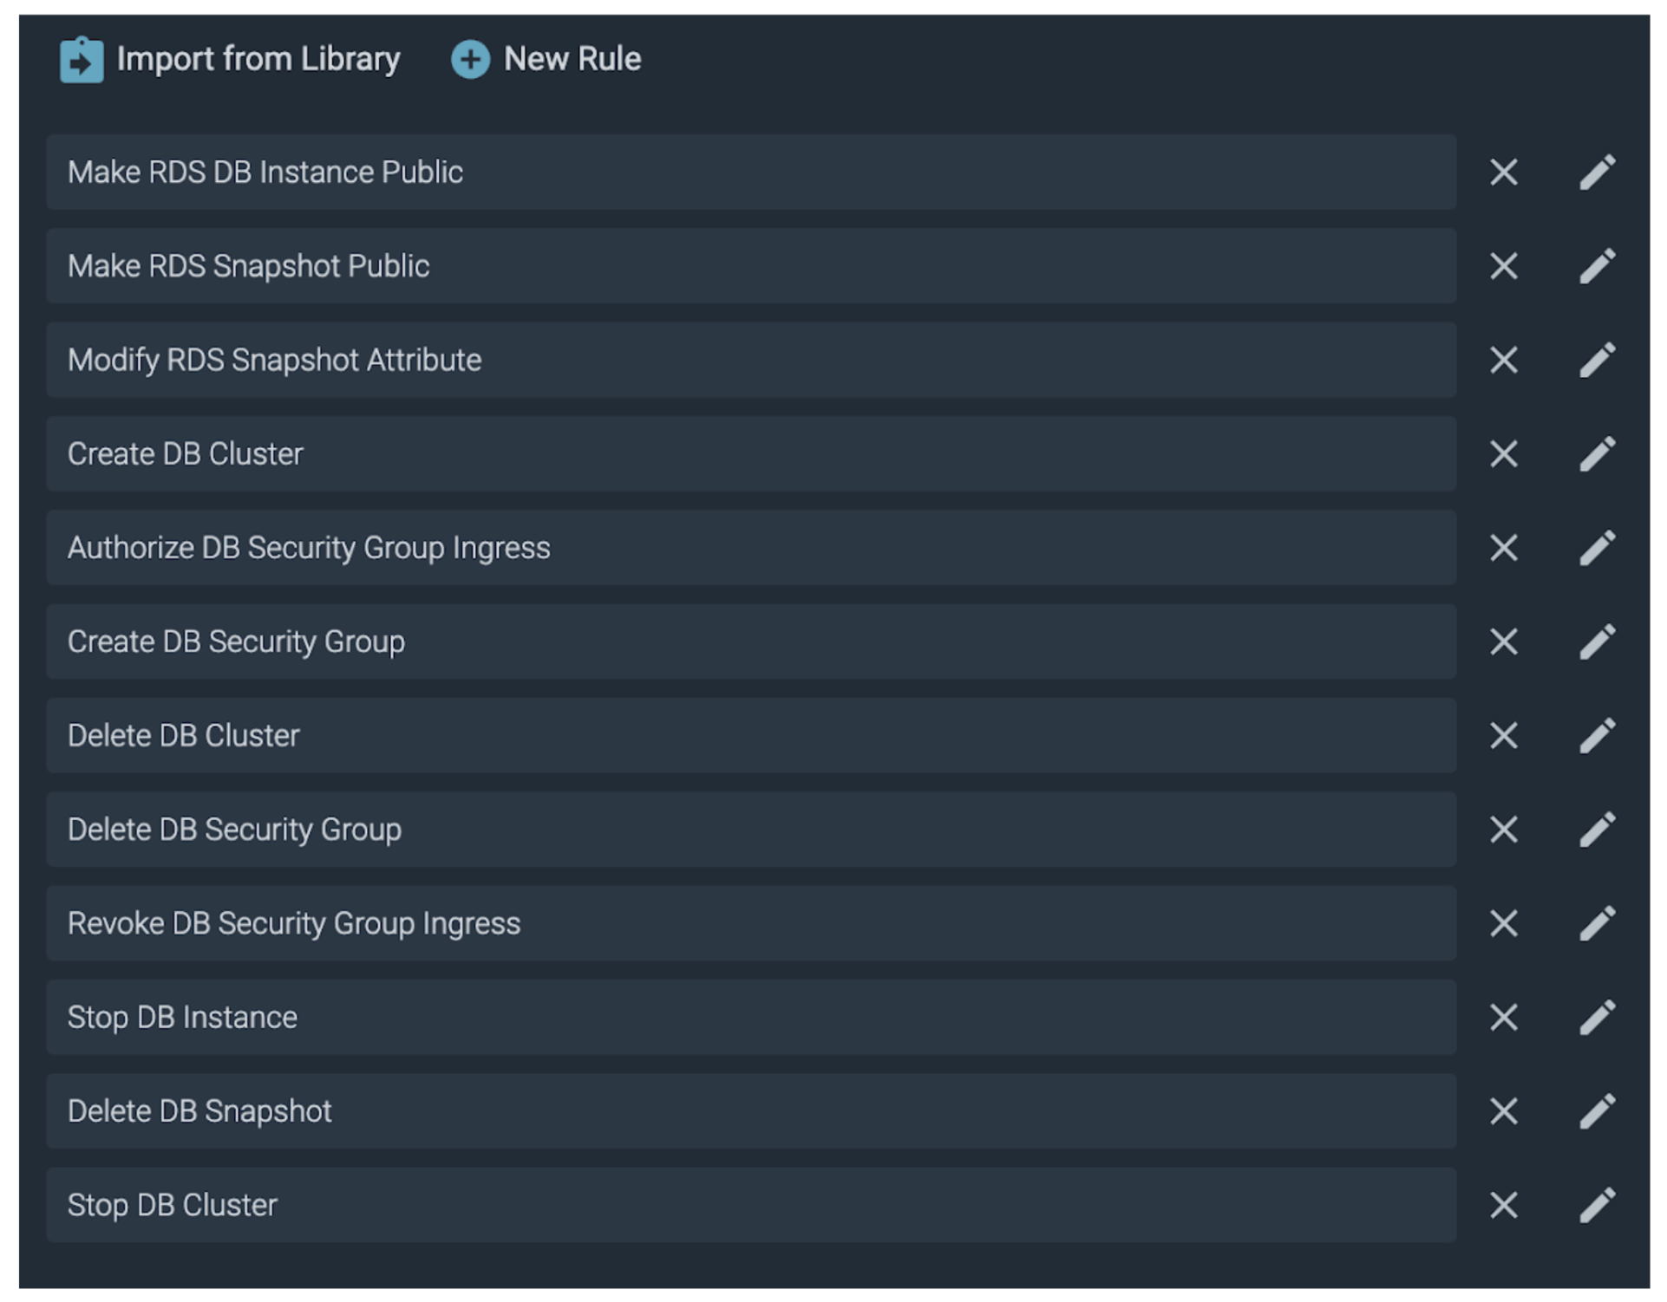Edit the Make RDS DB Instance Public rule
Viewport: 1667px width, 1302px height.
coord(1597,172)
